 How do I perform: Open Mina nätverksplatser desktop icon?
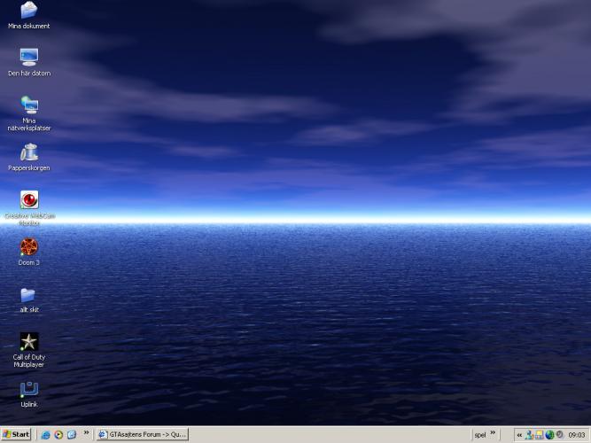tap(29, 105)
